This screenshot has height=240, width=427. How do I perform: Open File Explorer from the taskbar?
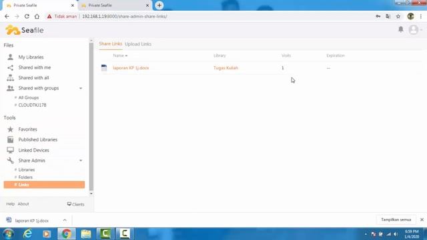coord(86,234)
